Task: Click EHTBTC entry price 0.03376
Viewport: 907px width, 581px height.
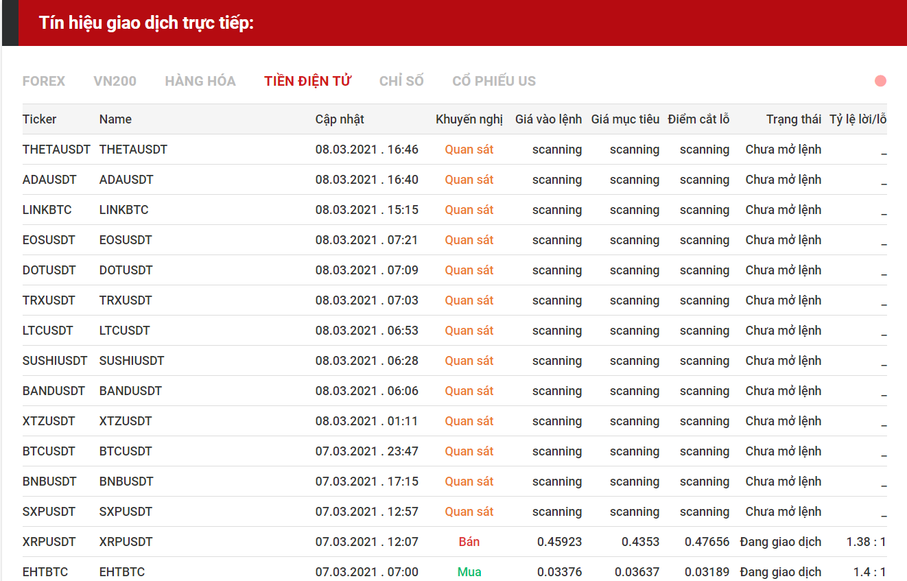Action: [560, 572]
